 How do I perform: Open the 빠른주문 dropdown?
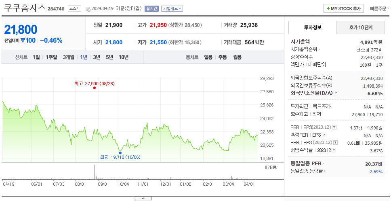tap(380, 8)
